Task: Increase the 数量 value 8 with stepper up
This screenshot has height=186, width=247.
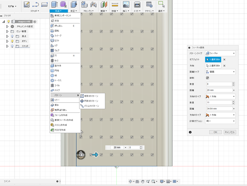Action: [x=234, y=83]
